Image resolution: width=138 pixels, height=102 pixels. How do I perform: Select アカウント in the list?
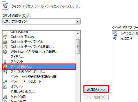click(x=39, y=62)
